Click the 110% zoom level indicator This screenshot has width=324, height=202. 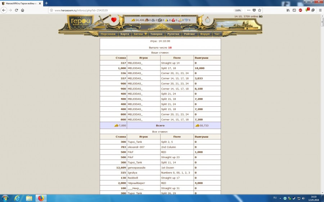(238, 10)
